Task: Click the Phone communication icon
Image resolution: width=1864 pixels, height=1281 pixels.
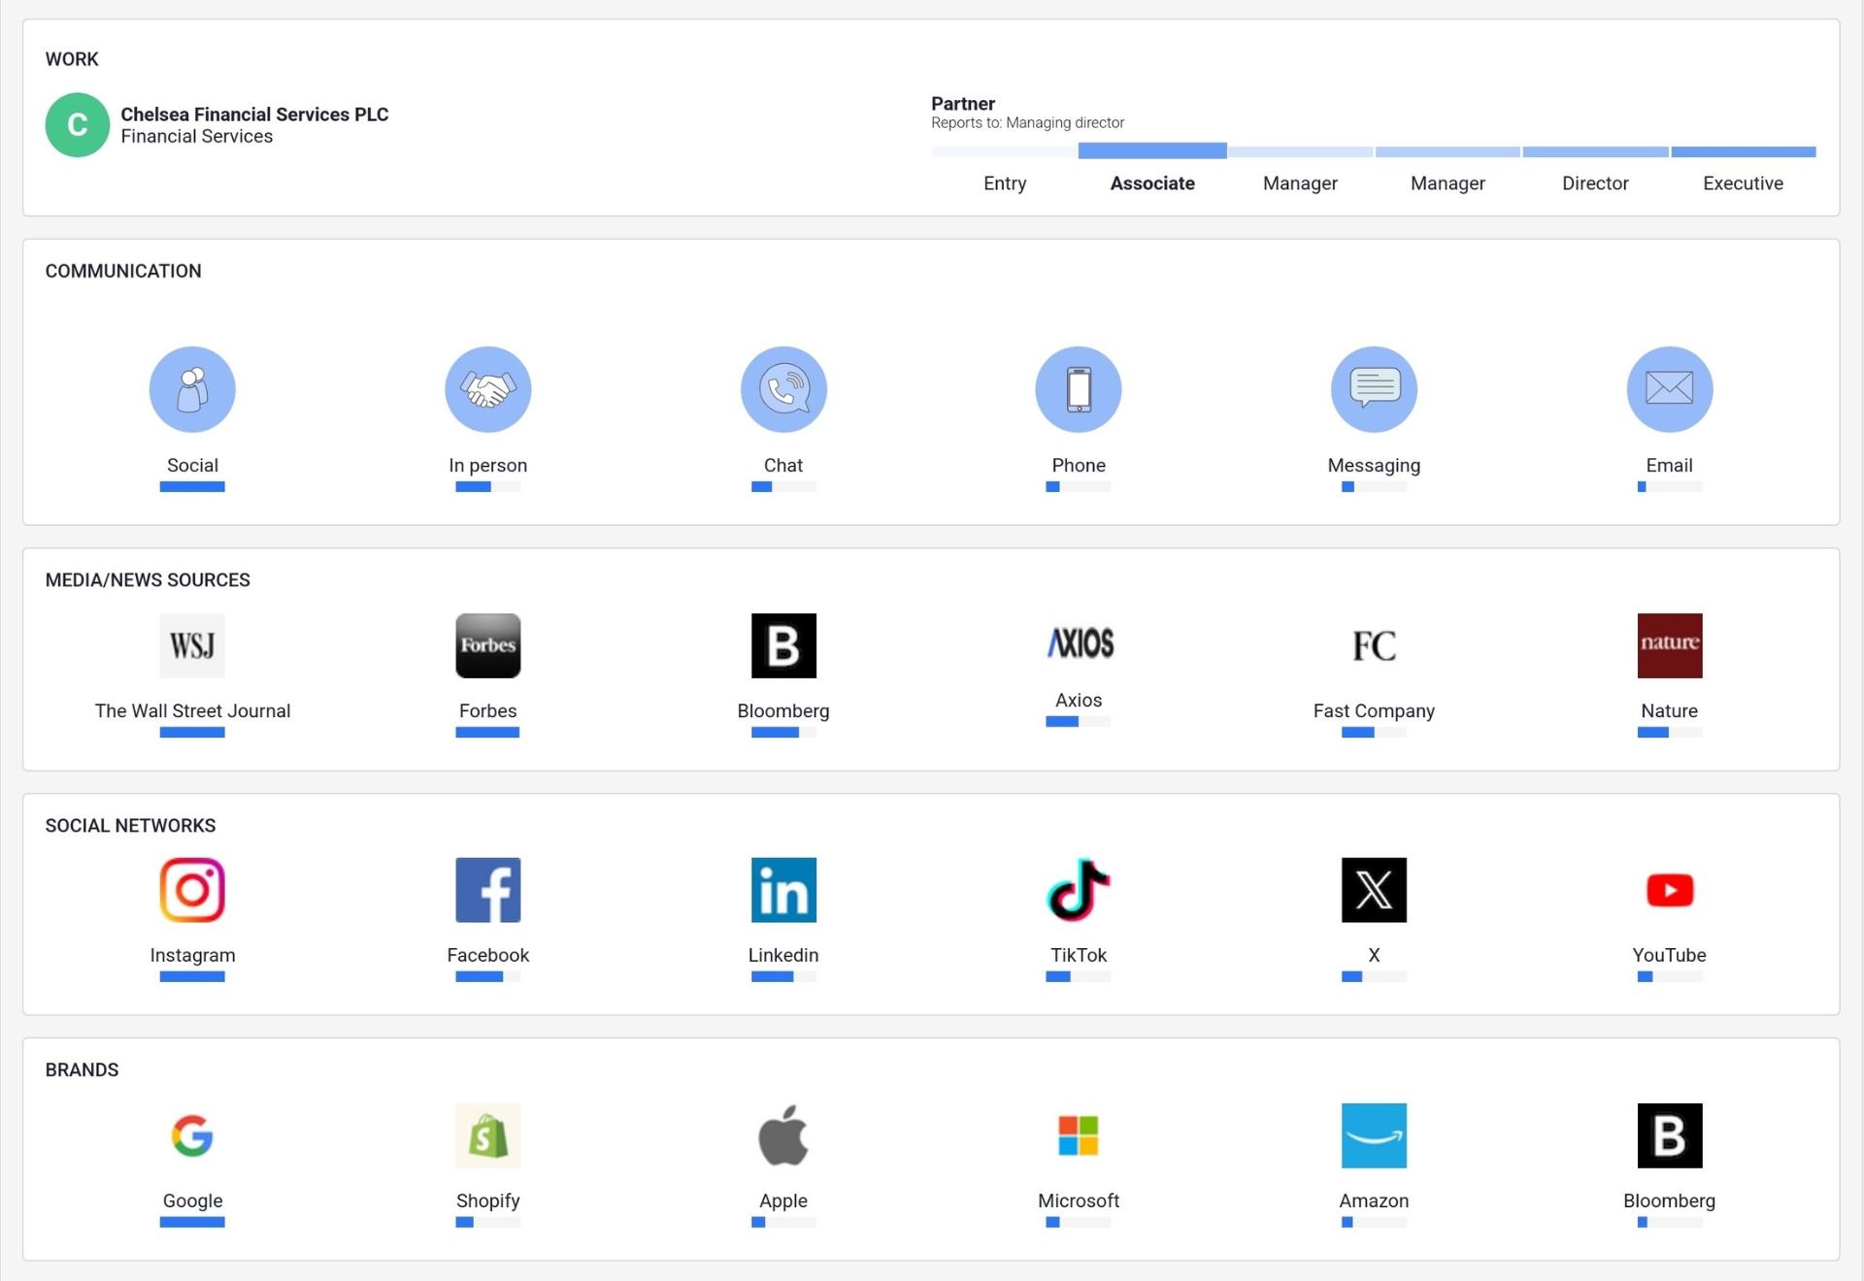Action: tap(1078, 389)
